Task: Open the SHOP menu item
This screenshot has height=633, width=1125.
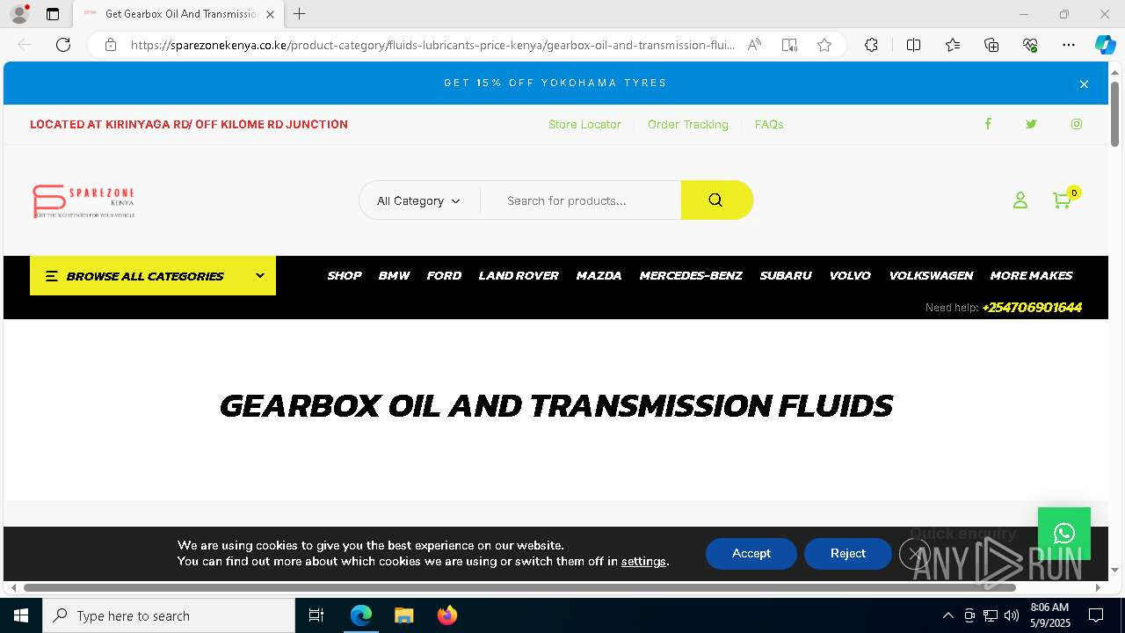Action: pos(345,276)
